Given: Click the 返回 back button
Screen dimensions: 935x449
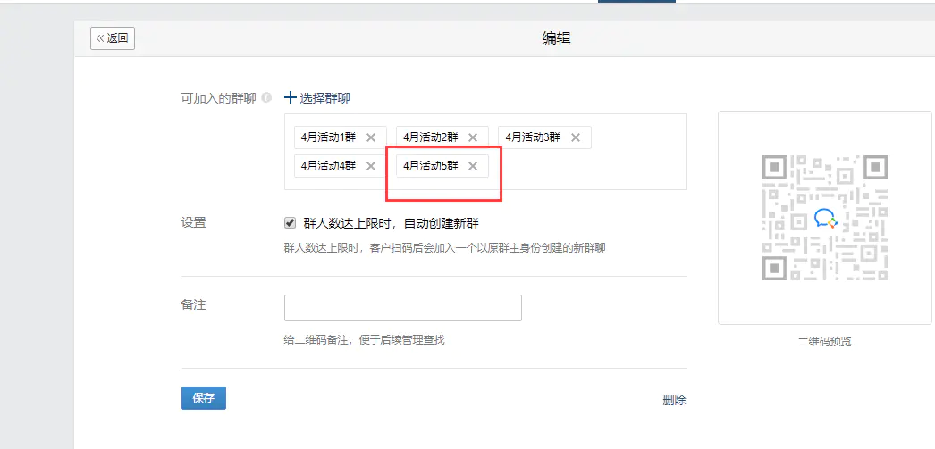Looking at the screenshot, I should (x=113, y=38).
